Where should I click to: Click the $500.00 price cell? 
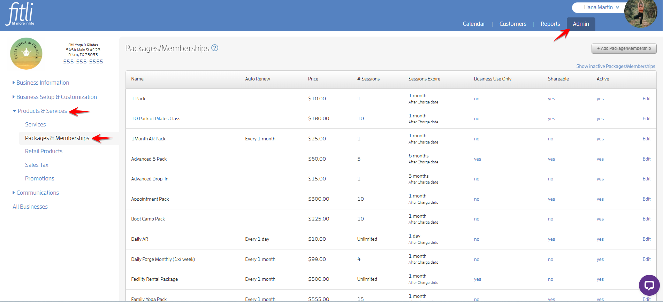[x=319, y=279]
